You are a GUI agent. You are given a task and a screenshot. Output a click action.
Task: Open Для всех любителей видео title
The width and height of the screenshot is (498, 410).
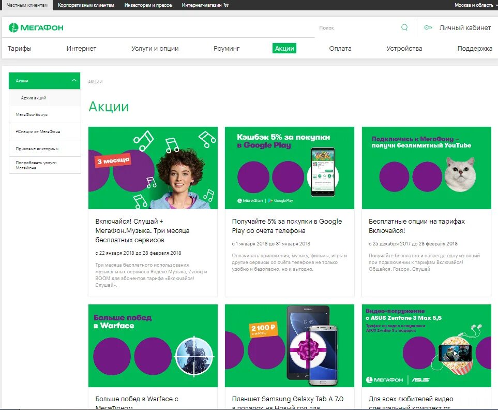pyautogui.click(x=411, y=403)
